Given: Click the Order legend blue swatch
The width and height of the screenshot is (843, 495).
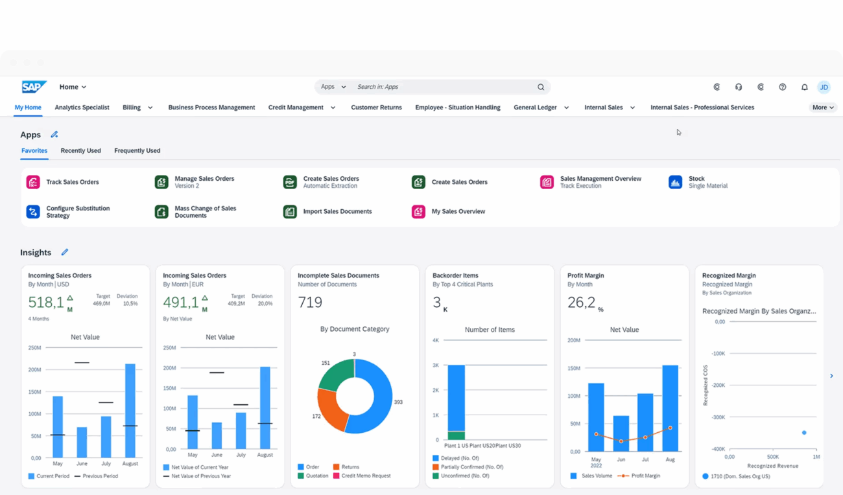Looking at the screenshot, I should click(301, 466).
